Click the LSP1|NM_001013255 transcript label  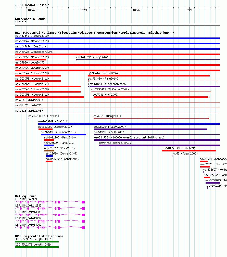click(x=29, y=225)
